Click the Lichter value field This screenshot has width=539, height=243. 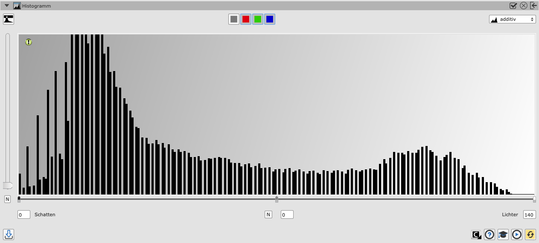529,214
